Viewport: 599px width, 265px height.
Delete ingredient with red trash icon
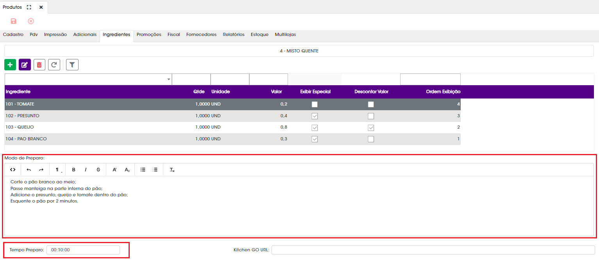click(39, 64)
